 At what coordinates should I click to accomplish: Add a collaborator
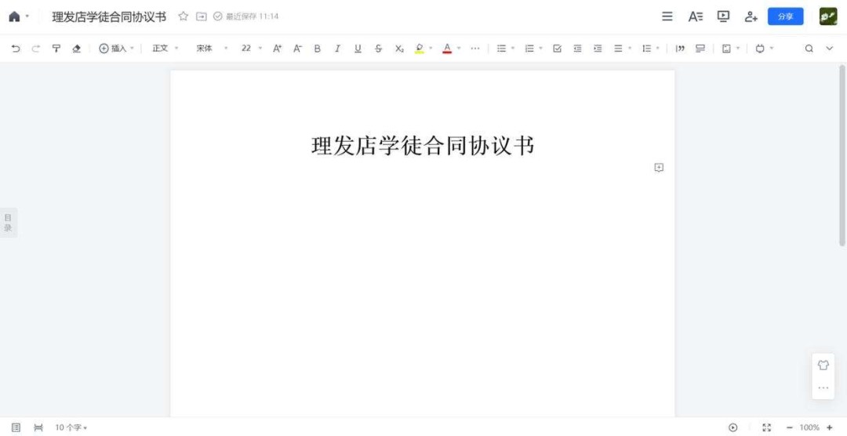(x=751, y=16)
